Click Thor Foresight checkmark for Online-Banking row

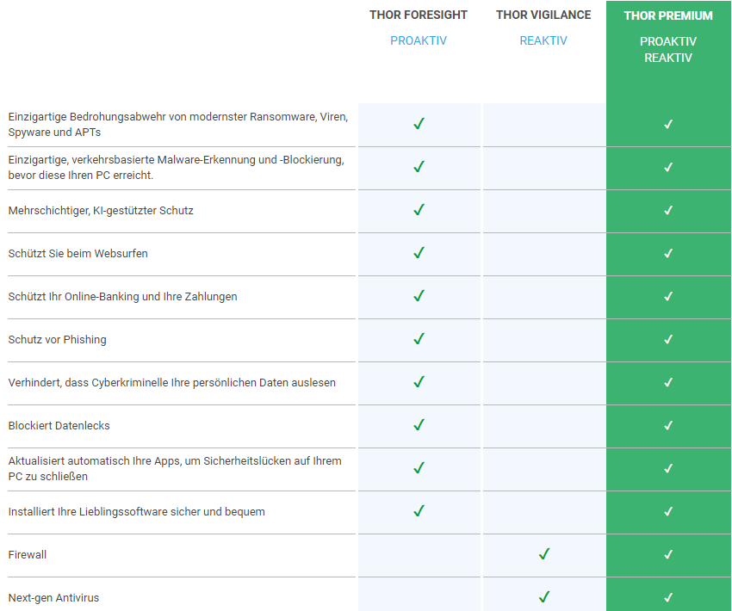pos(419,296)
